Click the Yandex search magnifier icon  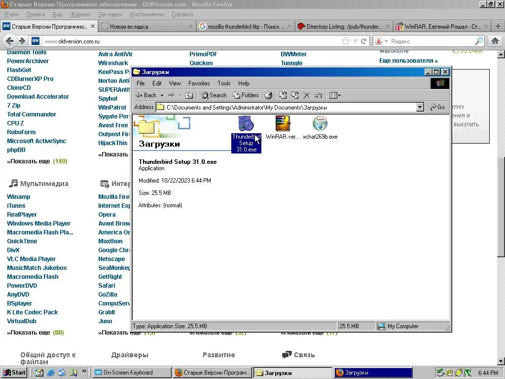pos(479,41)
